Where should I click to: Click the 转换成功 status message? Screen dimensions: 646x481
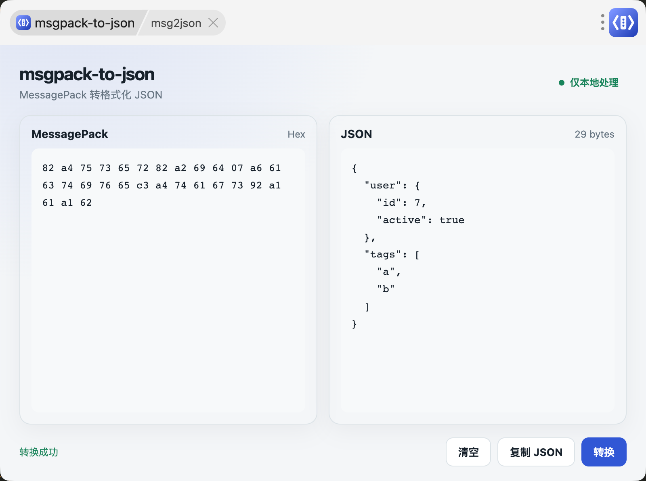tap(39, 452)
